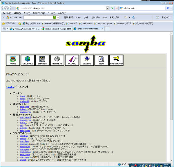Click the page vertical scrollbar thumb
The width and height of the screenshot is (174, 167).
[171, 77]
